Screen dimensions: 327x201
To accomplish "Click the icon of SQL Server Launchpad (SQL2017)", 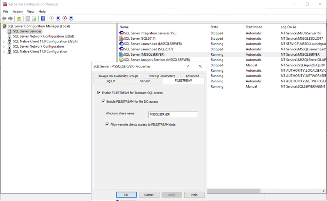I will (x=121, y=49).
